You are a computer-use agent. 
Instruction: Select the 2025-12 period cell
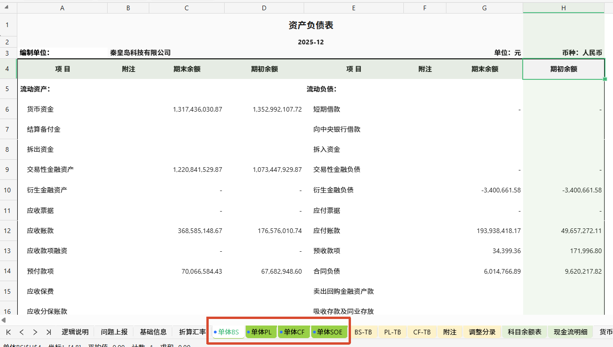tap(311, 42)
